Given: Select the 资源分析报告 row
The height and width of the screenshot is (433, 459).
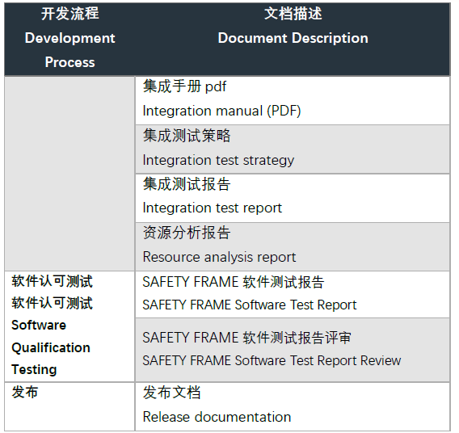Looking at the screenshot, I should pyautogui.click(x=293, y=246).
